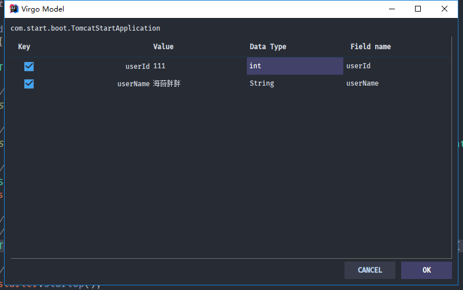The height and width of the screenshot is (290, 463).
Task: Select the userName field name cell
Action: (x=397, y=83)
